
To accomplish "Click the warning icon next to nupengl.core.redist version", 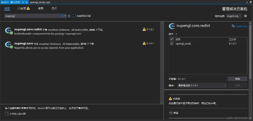I will (x=144, y=29).
